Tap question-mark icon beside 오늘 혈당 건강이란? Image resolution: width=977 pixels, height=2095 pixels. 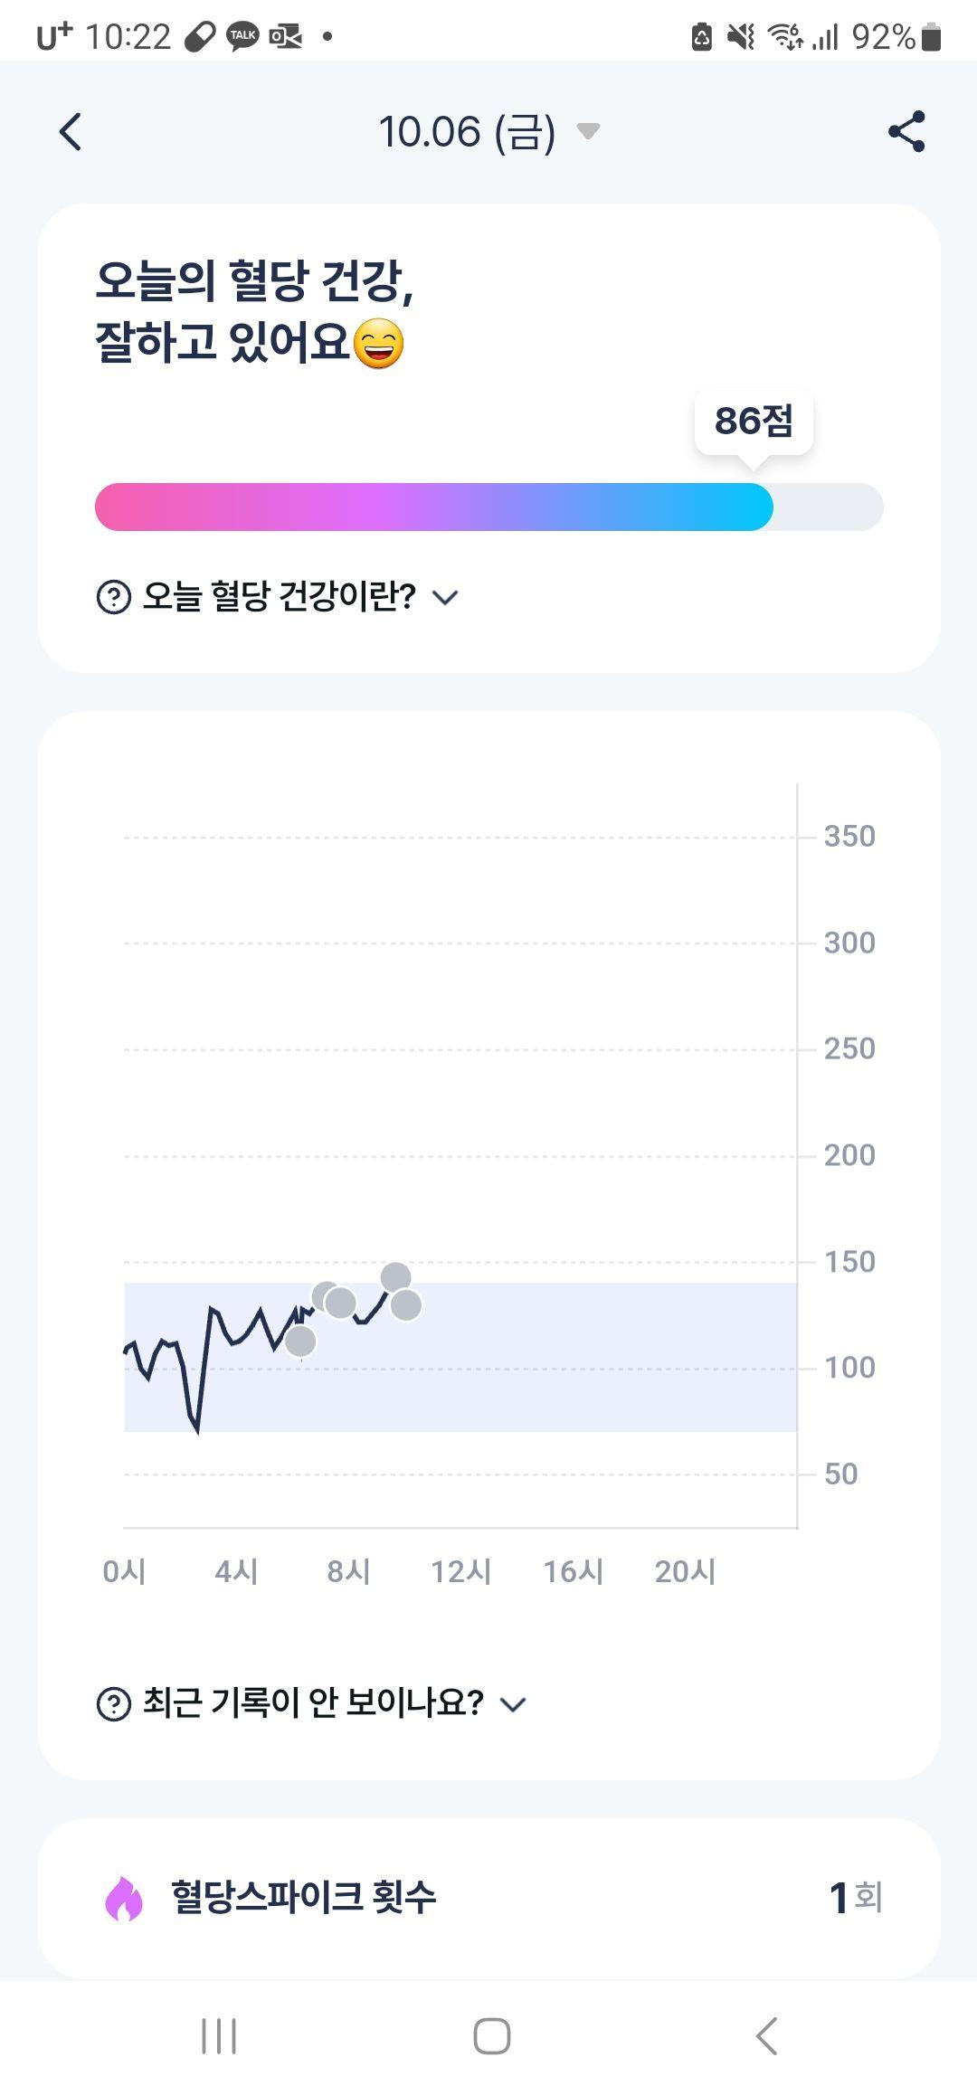(x=114, y=597)
